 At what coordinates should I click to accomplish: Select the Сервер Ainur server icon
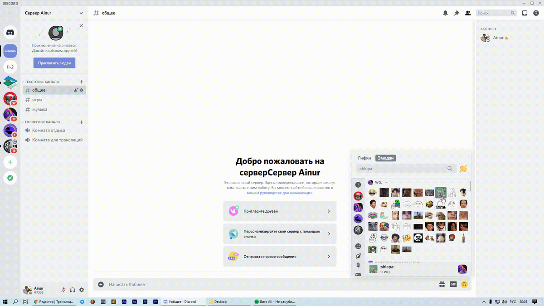point(10,51)
